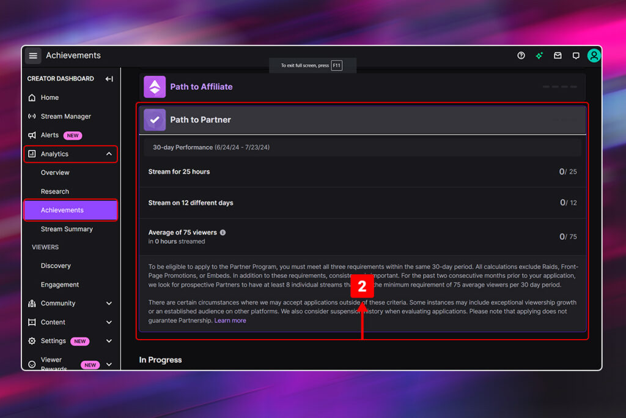Click the NEW badge next to Settings
Image resolution: width=626 pixels, height=418 pixels.
click(x=80, y=341)
